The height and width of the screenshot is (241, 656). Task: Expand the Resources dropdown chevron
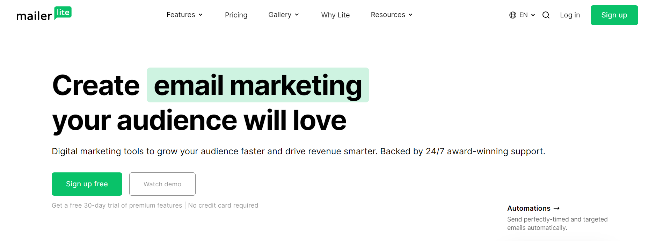point(410,15)
